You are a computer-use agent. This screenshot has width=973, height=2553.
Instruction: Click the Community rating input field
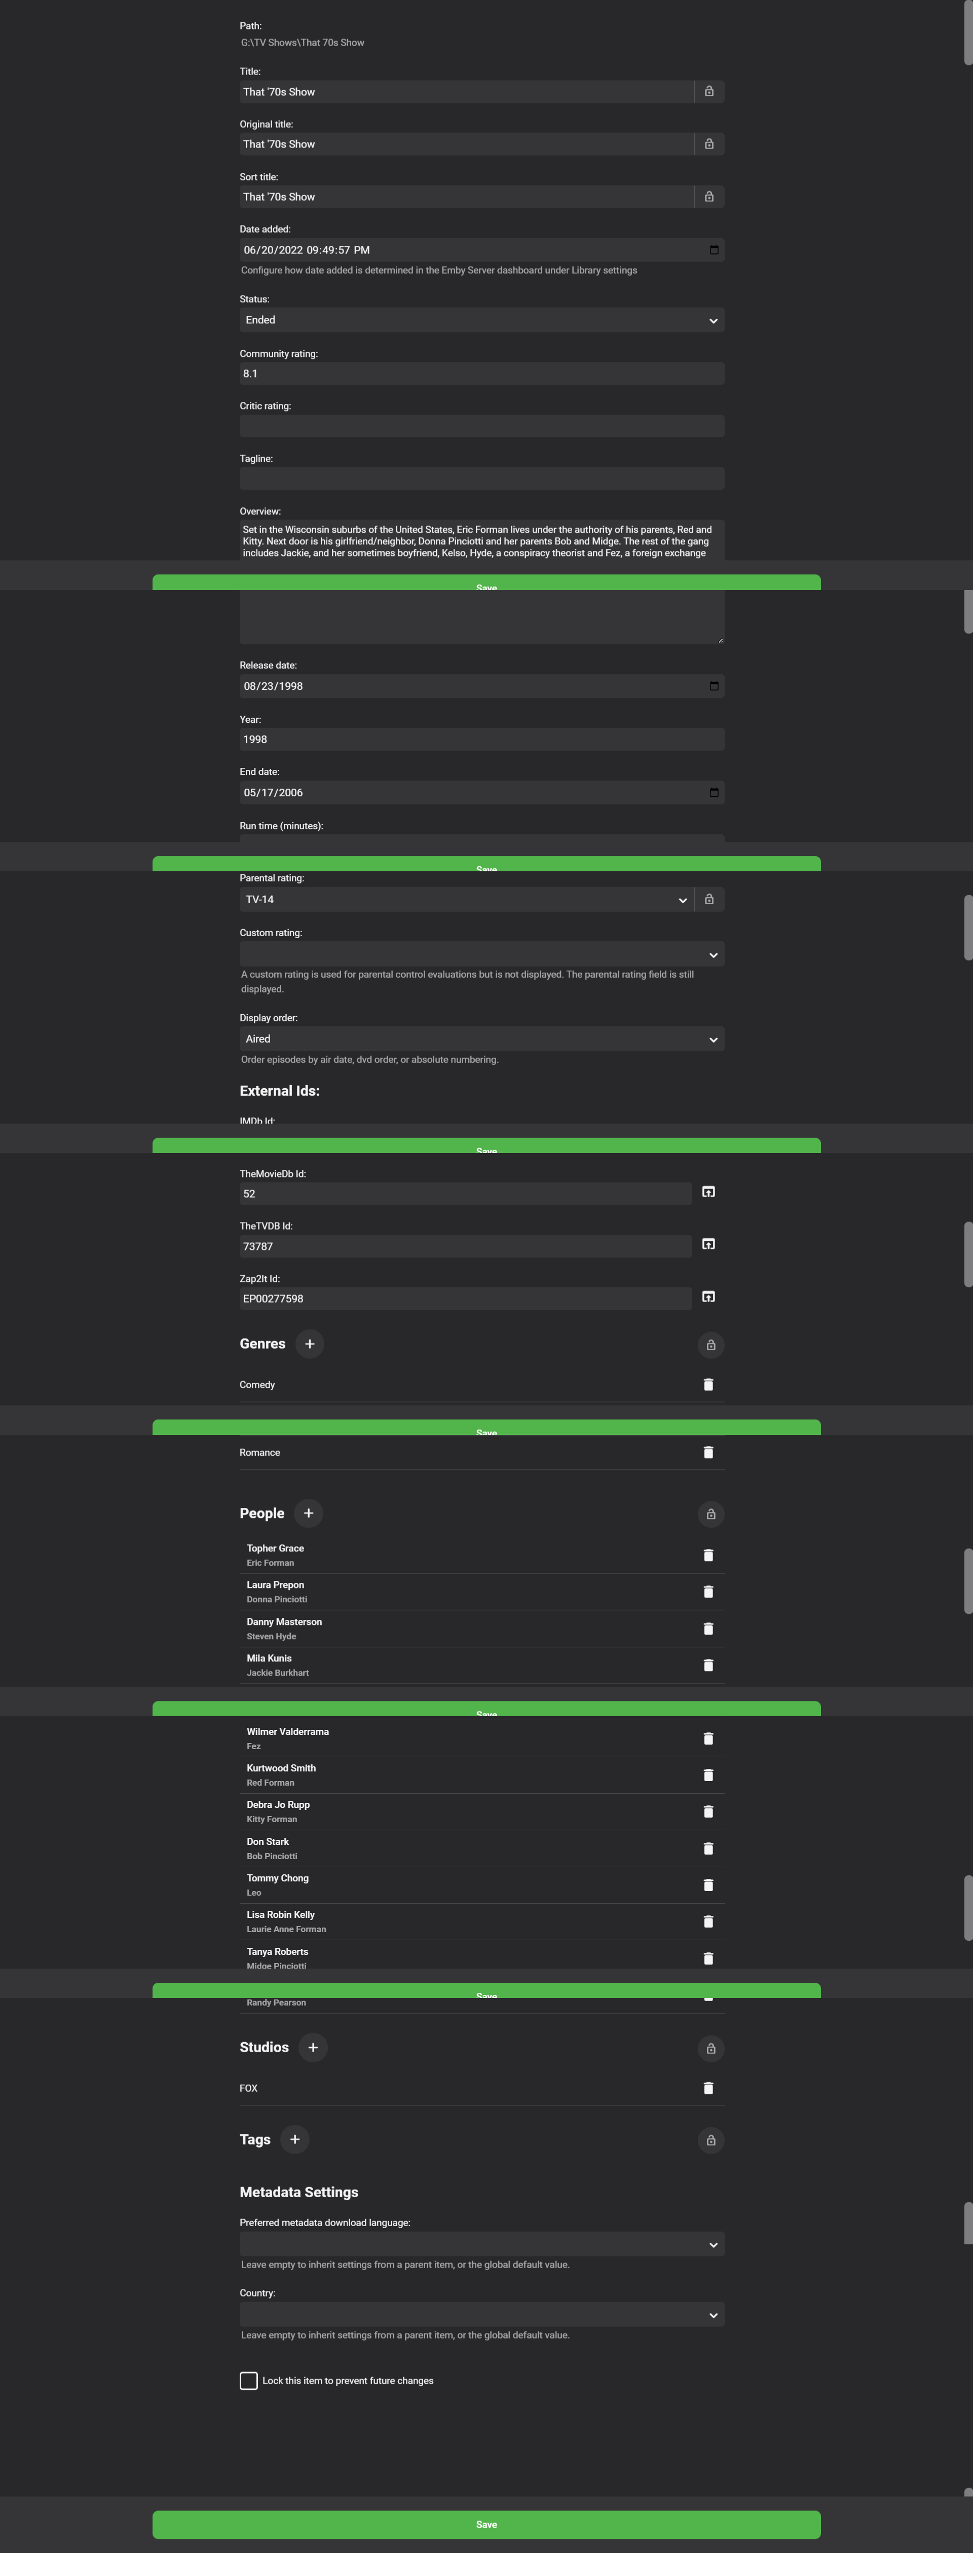tap(481, 374)
